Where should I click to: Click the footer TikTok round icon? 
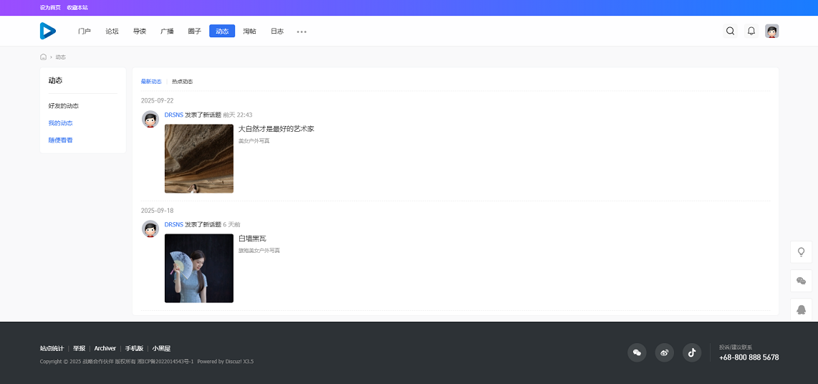tap(691, 352)
